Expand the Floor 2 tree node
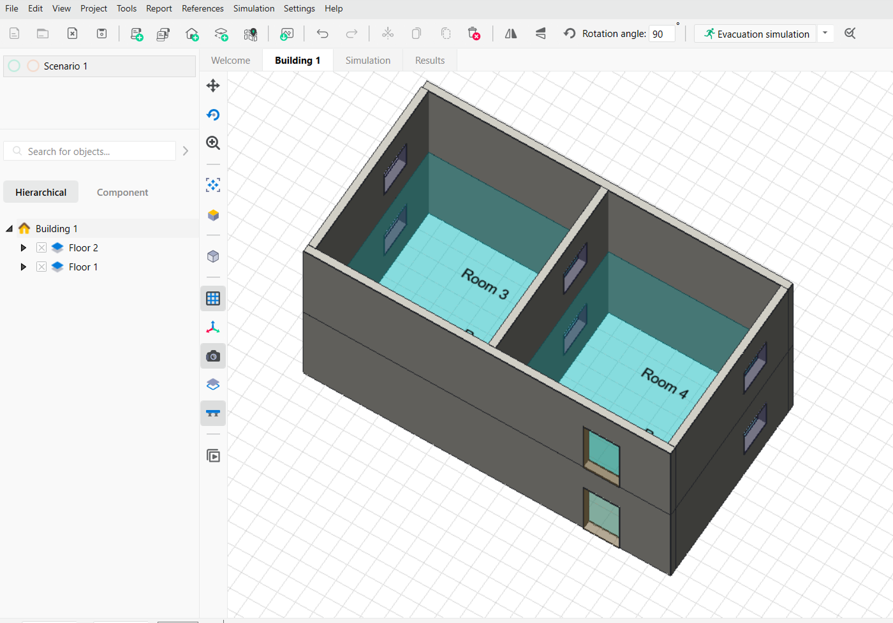893x623 pixels. pos(24,248)
